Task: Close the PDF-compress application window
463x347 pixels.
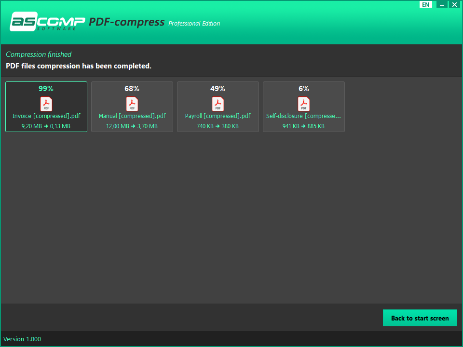Action: tap(454, 4)
